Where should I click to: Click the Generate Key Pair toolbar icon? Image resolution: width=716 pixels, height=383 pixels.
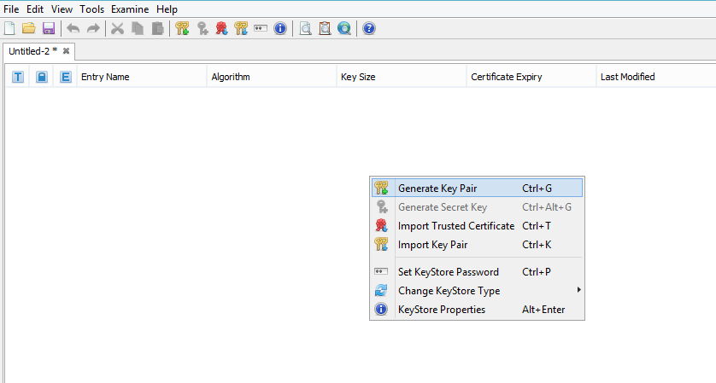point(182,28)
